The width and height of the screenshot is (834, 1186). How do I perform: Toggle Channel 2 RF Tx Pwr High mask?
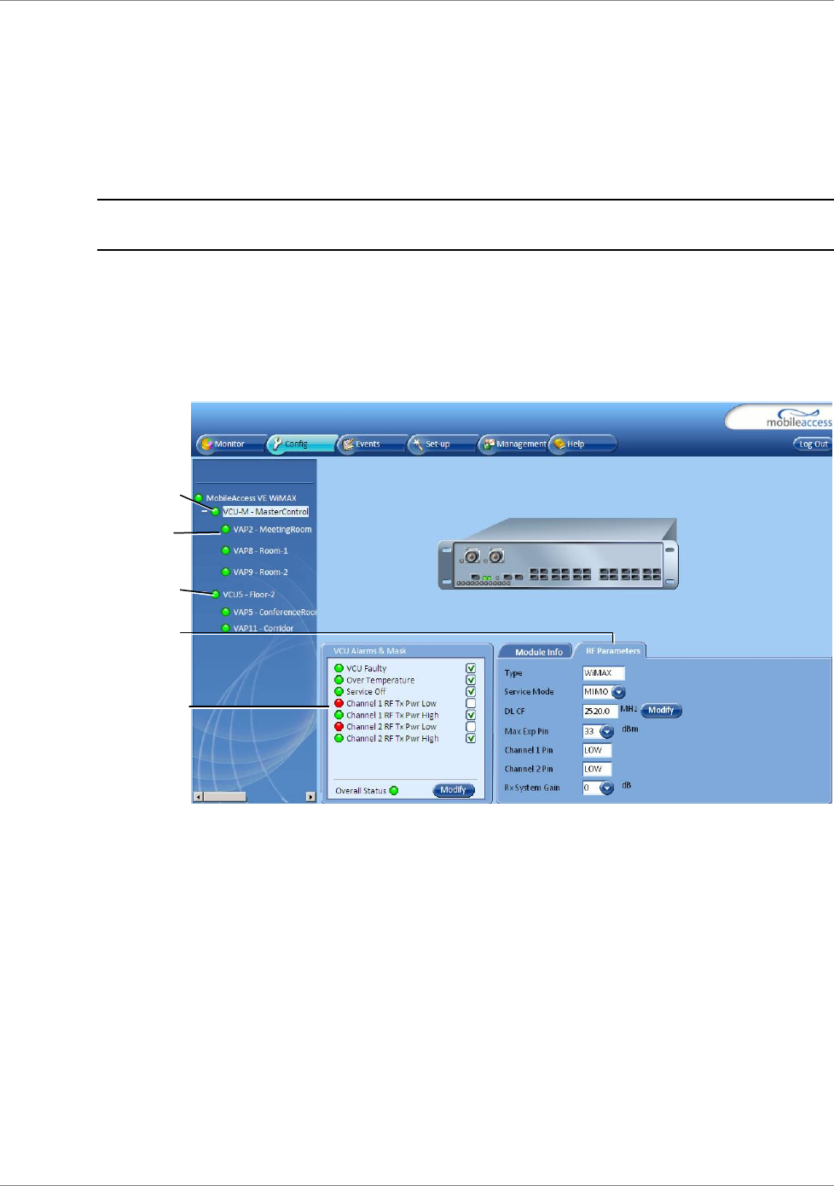(x=471, y=739)
